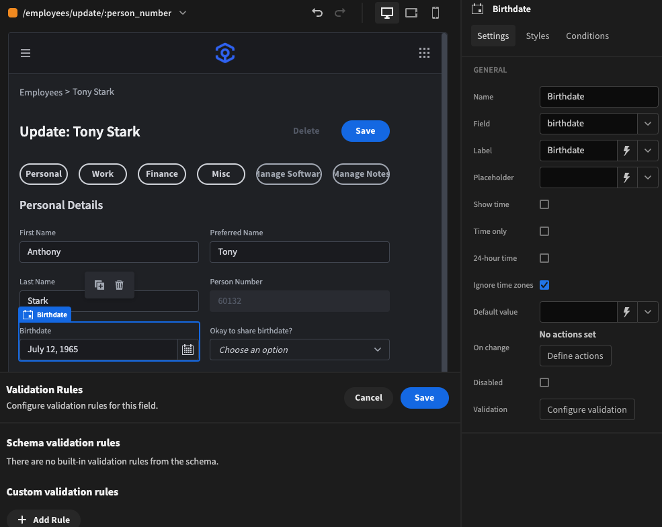Click the Undo arrow icon
The width and height of the screenshot is (662, 527).
pyautogui.click(x=317, y=13)
